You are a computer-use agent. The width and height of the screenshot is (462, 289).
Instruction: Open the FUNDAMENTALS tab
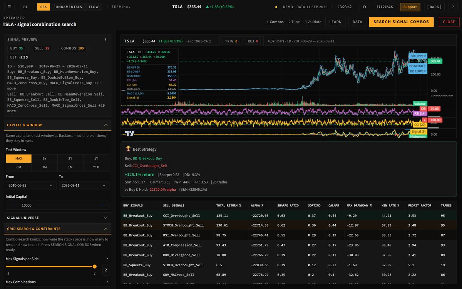pyautogui.click(x=68, y=7)
